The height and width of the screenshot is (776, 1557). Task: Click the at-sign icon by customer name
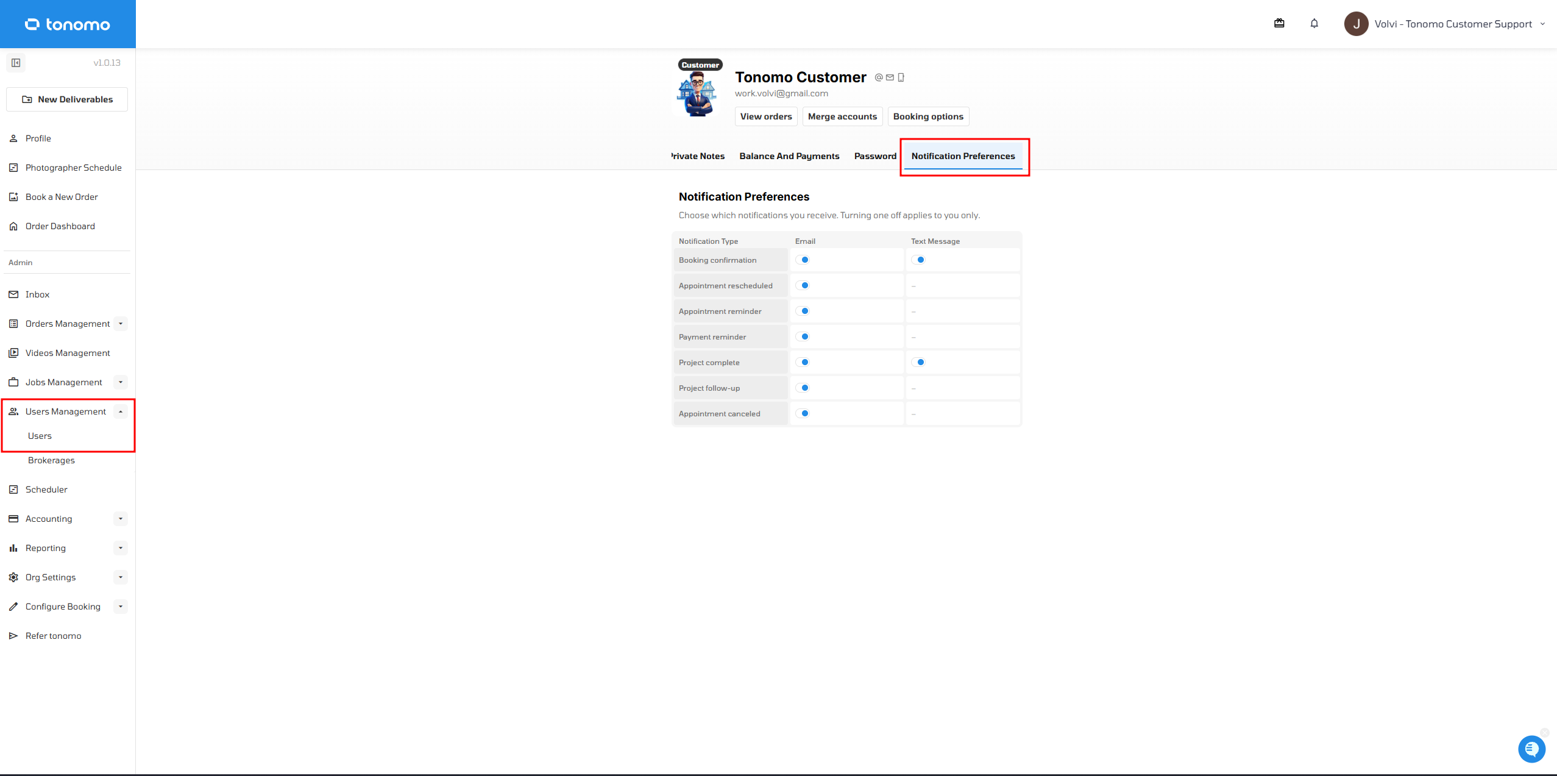pos(879,77)
